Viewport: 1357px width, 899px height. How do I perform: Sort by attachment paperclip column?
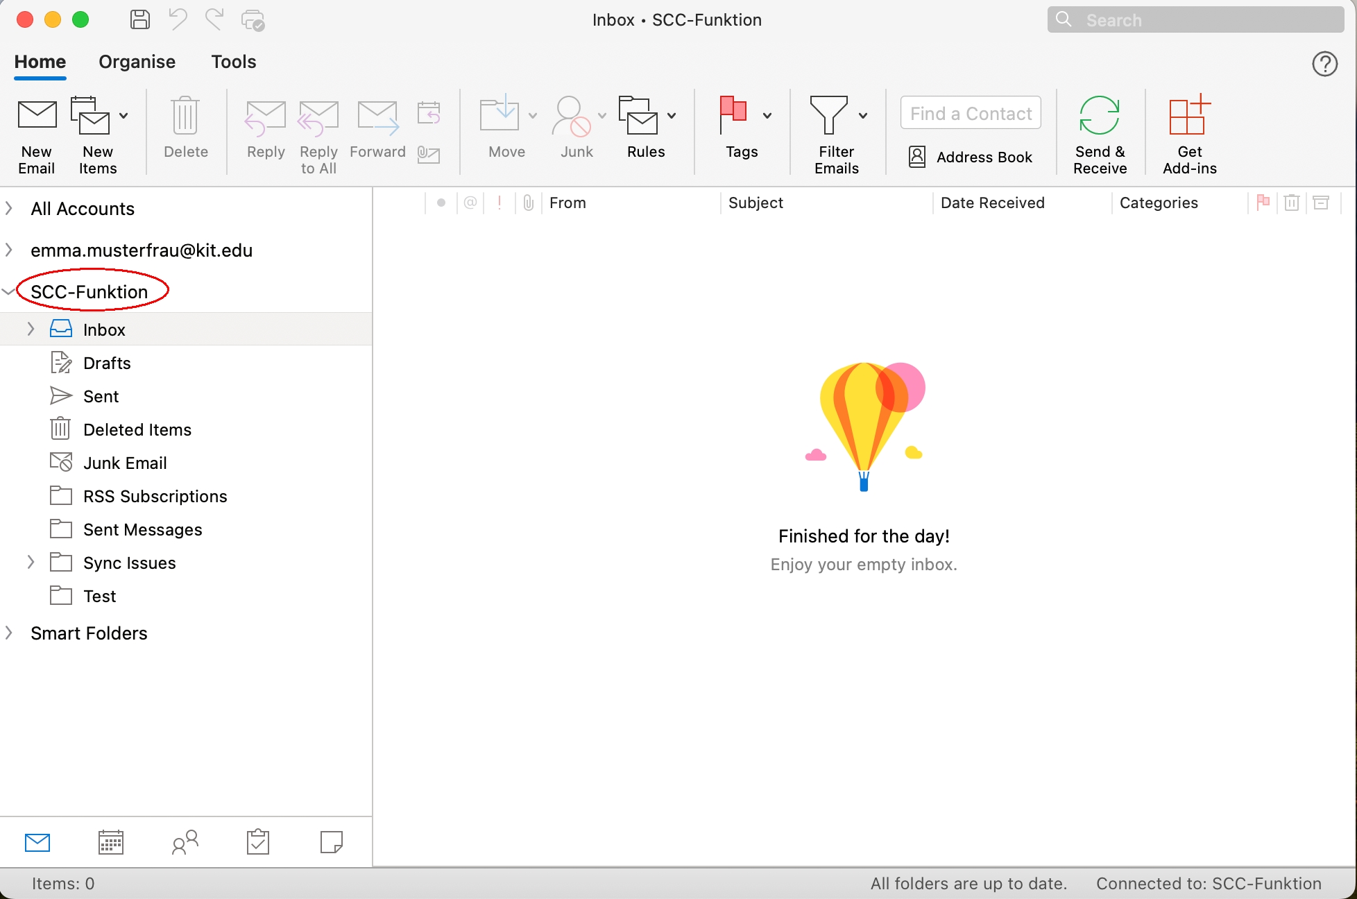[529, 203]
